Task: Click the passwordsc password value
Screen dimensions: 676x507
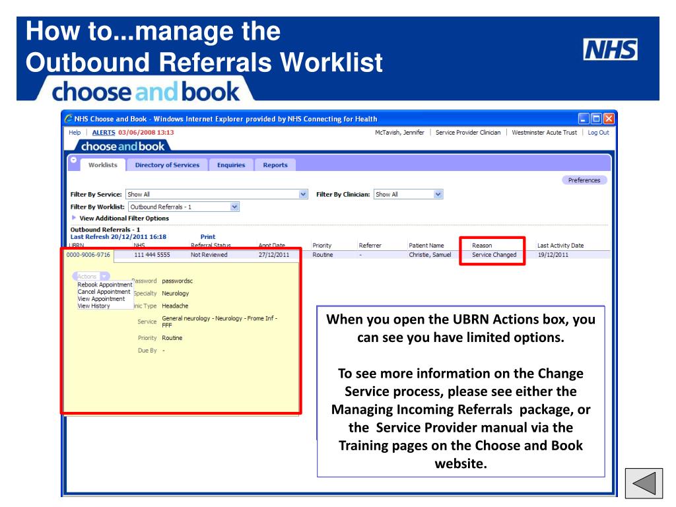Action: tap(177, 281)
